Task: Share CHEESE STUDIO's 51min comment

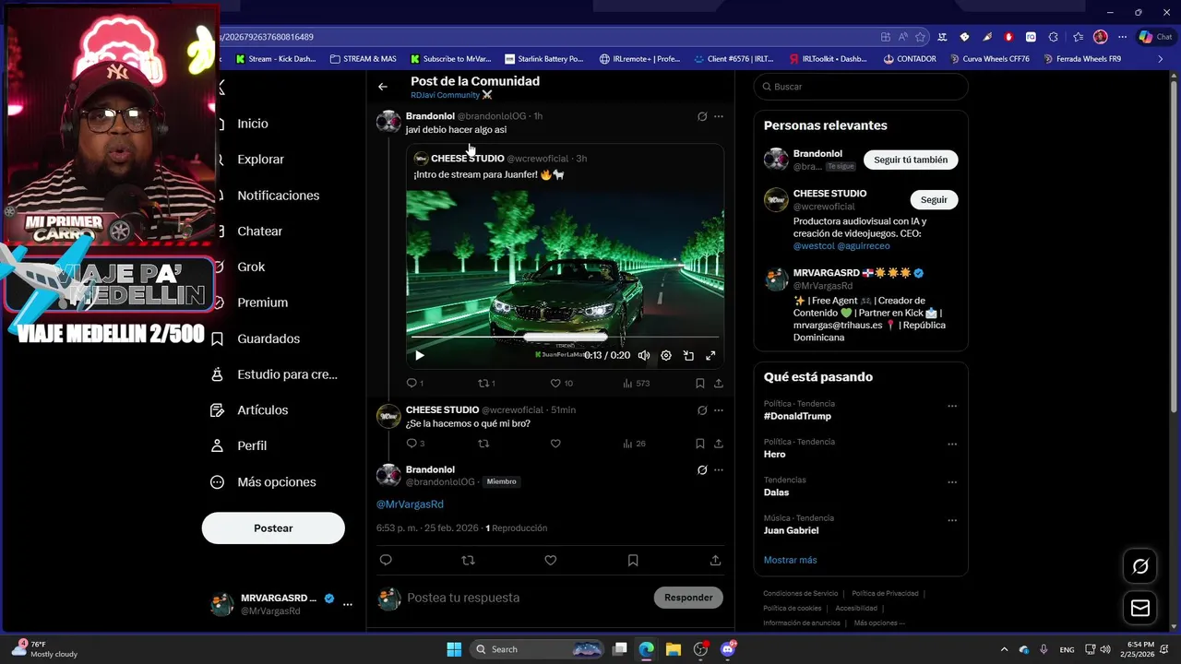Action: coord(719,444)
